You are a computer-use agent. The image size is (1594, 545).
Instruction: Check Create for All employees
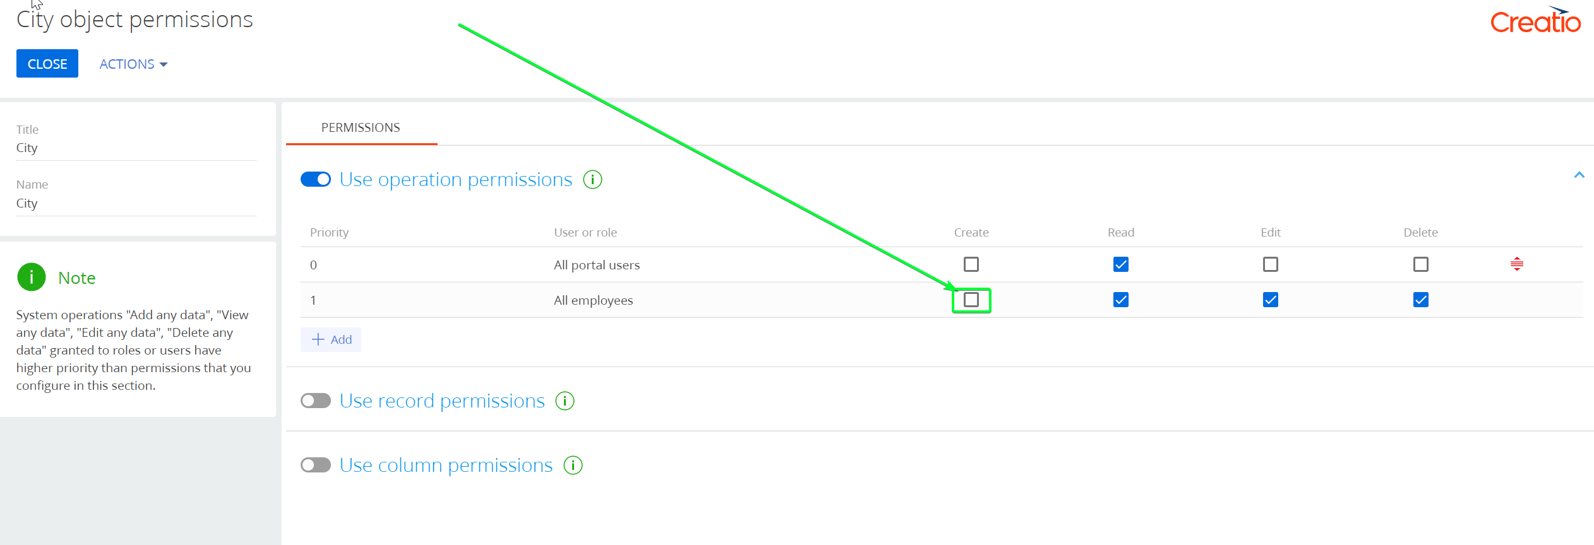coord(971,300)
